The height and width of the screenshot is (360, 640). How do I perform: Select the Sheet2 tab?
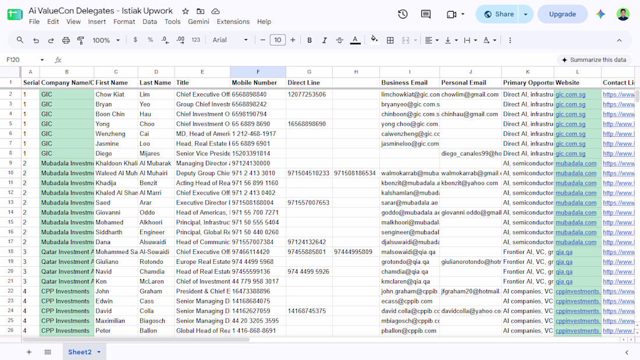point(84,352)
